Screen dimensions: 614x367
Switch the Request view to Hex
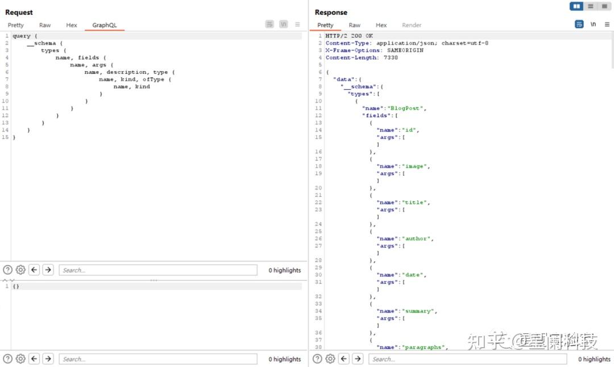click(x=72, y=25)
